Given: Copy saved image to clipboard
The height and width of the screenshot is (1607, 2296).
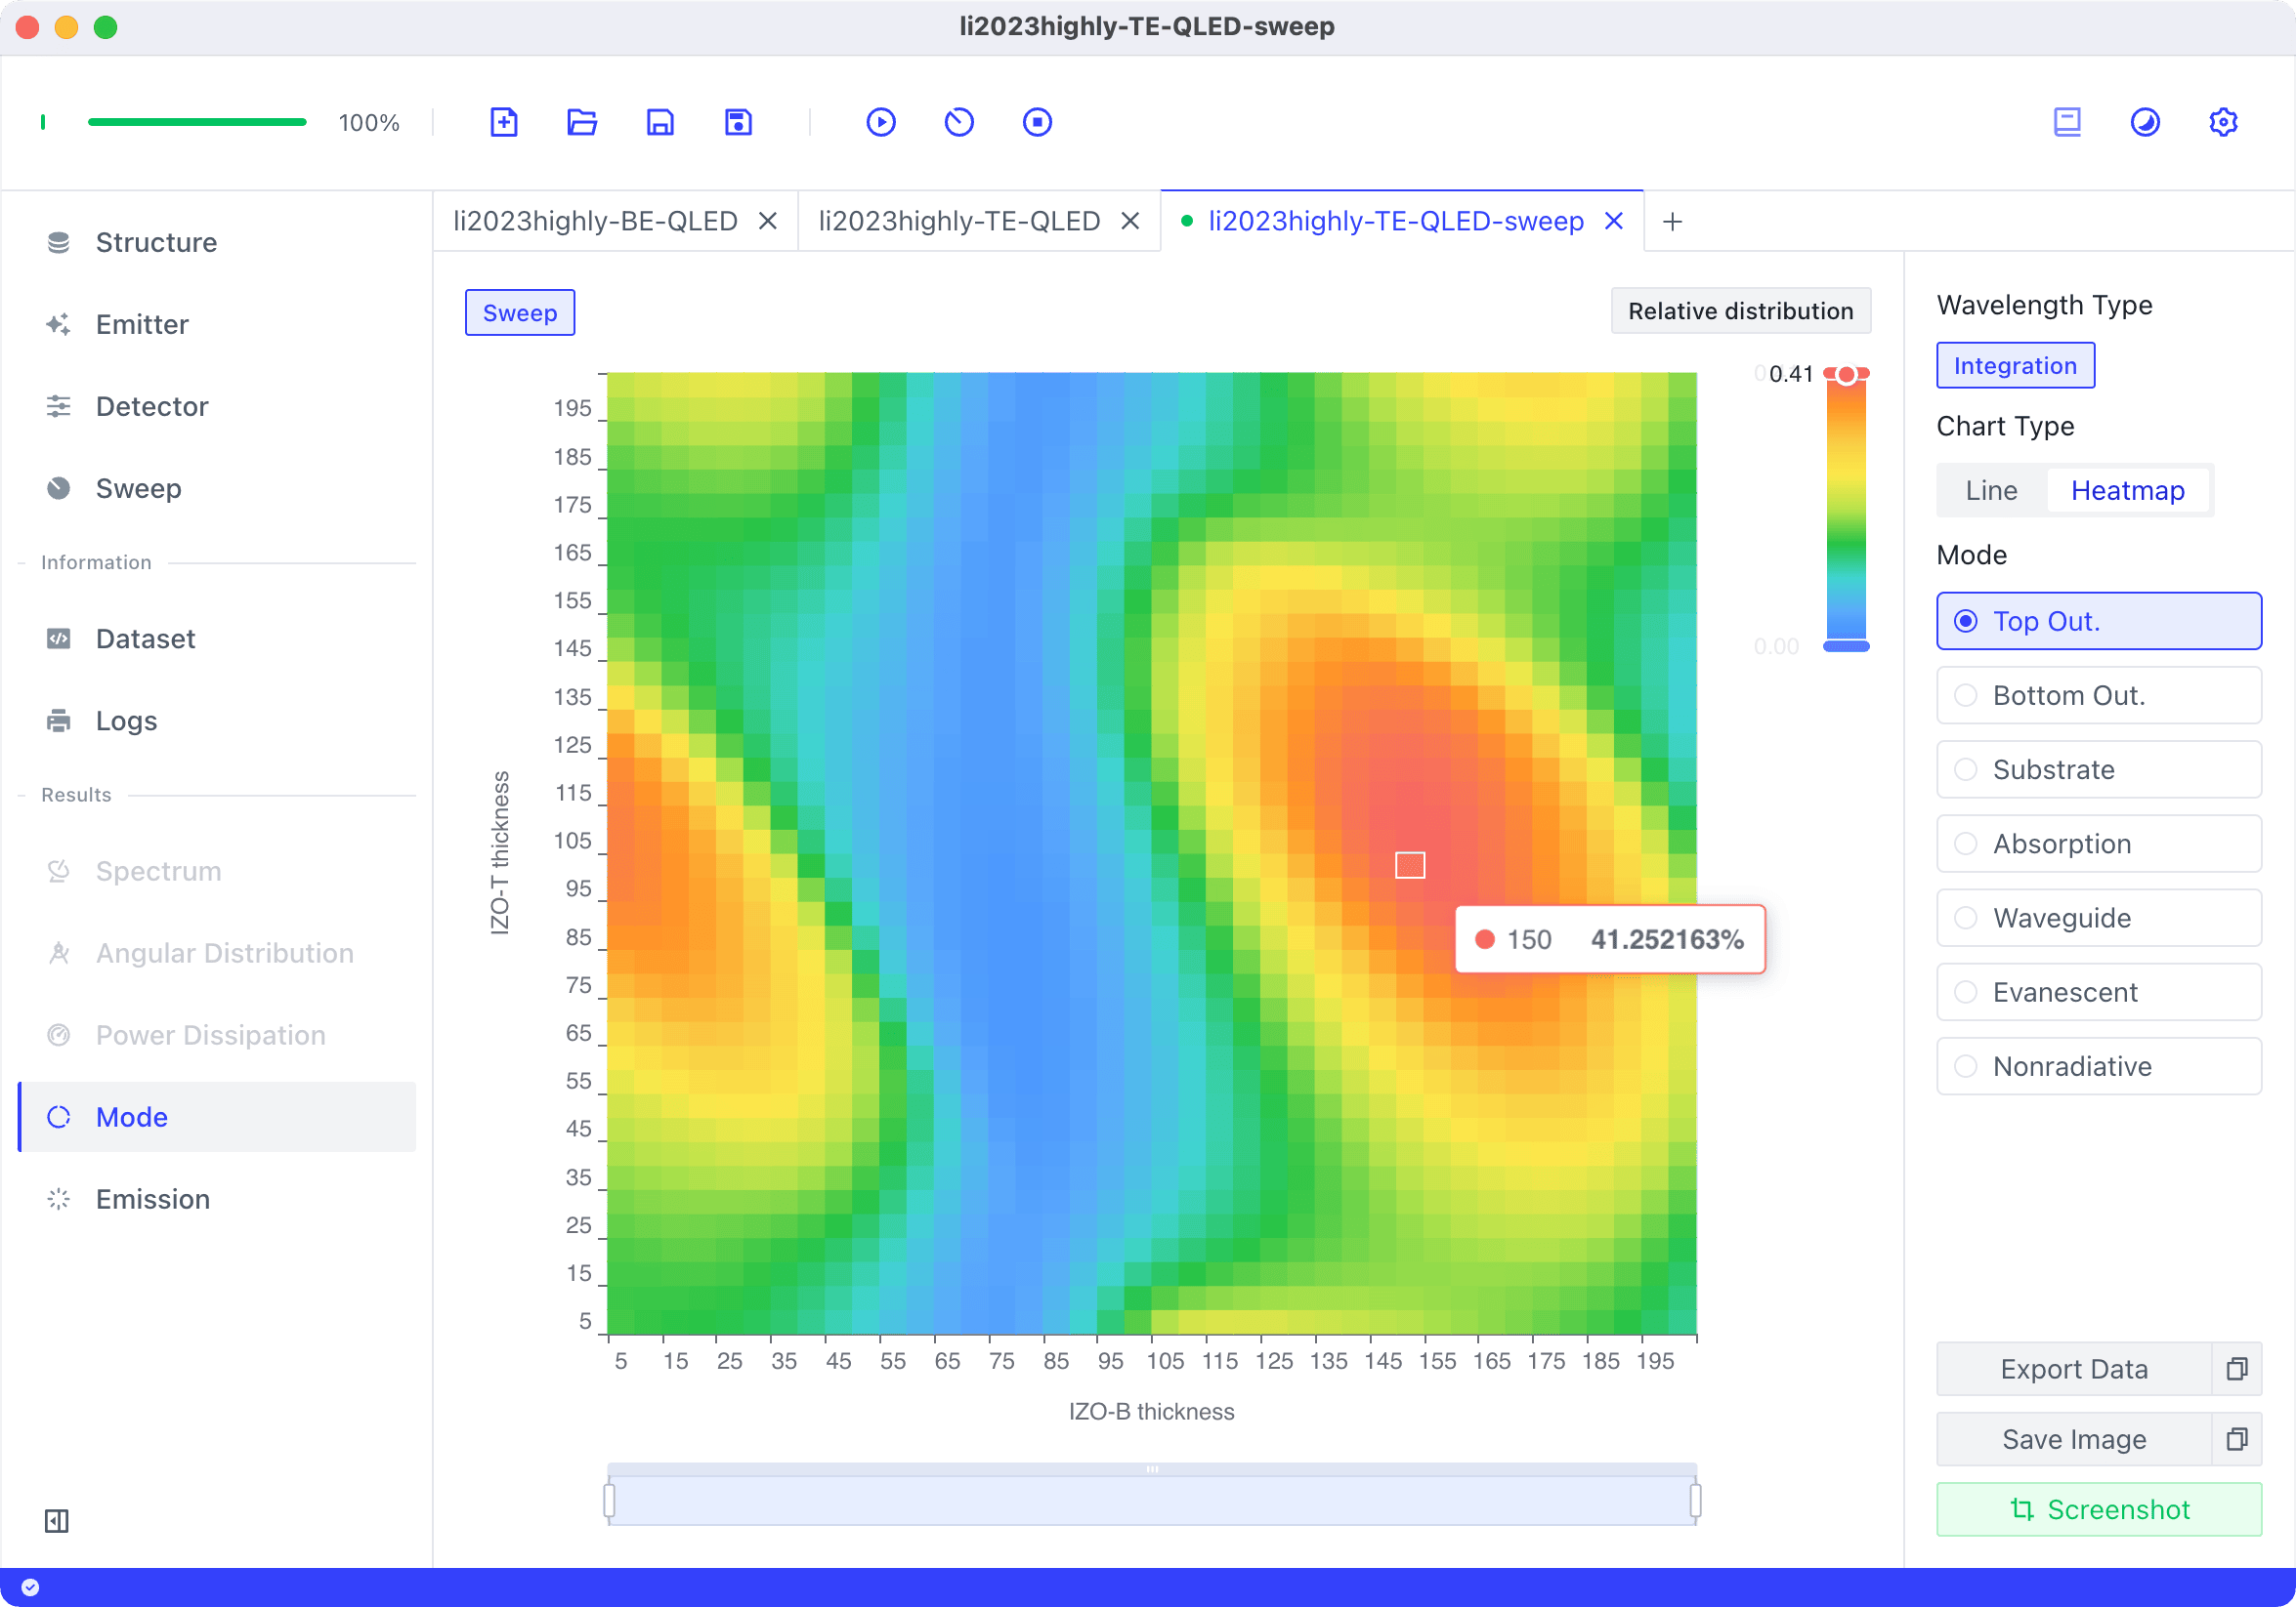Looking at the screenshot, I should point(2237,1438).
